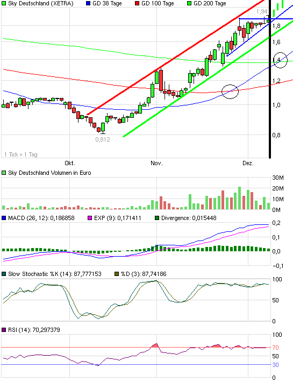Click the 1,94 high price annotation
Image resolution: width=293 pixels, height=382 pixels.
tap(262, 11)
